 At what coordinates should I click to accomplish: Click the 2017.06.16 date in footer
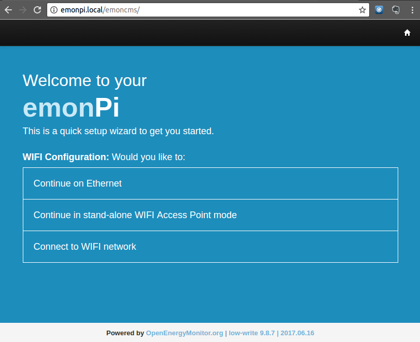click(x=297, y=333)
